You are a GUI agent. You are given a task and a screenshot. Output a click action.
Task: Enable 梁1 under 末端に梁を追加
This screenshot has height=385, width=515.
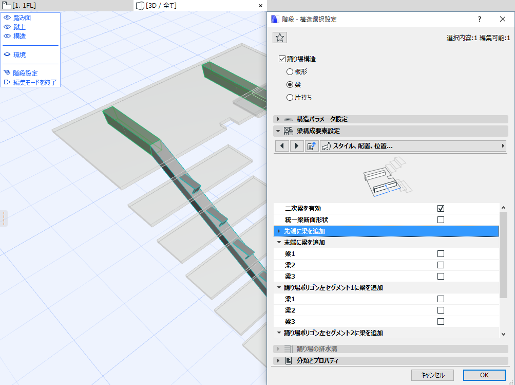[x=441, y=254]
